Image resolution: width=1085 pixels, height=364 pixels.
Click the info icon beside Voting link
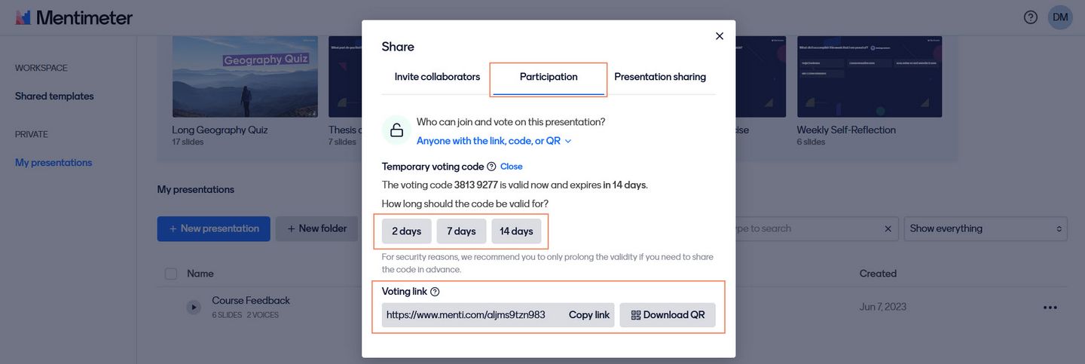435,292
